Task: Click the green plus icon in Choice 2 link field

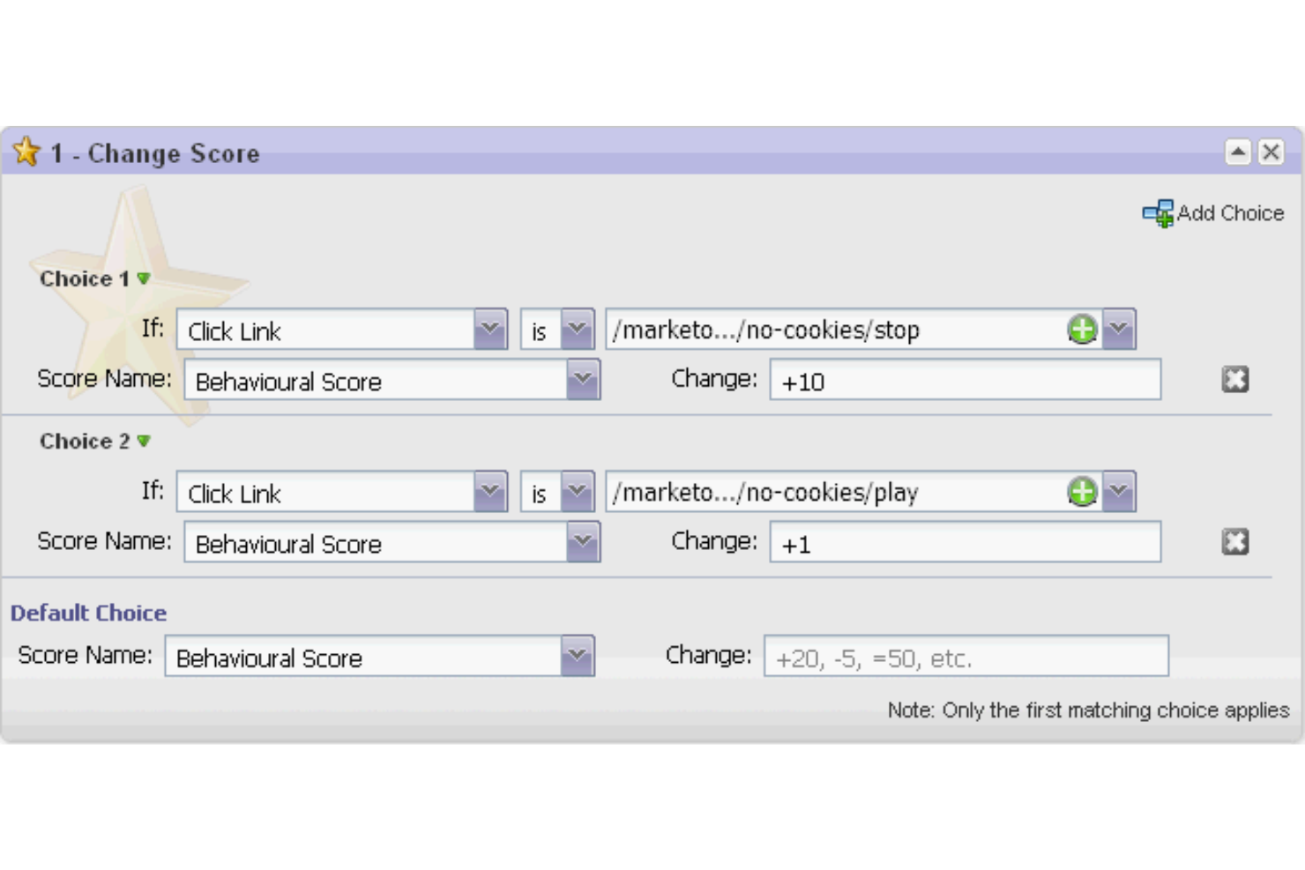Action: [x=1081, y=491]
